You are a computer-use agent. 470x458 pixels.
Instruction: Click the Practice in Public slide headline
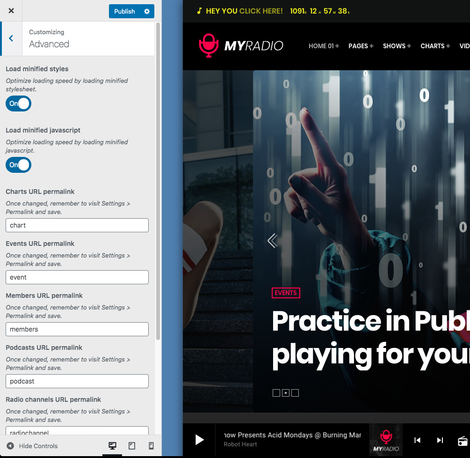click(371, 339)
